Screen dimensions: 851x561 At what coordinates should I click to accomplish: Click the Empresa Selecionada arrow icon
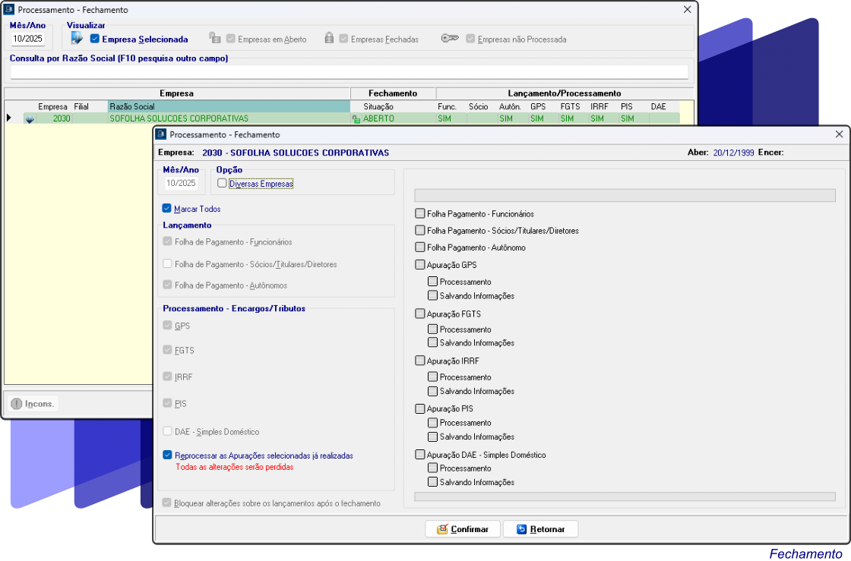(77, 39)
